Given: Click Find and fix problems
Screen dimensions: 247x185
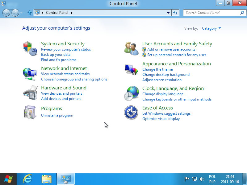Looking at the screenshot, I should [59, 60].
